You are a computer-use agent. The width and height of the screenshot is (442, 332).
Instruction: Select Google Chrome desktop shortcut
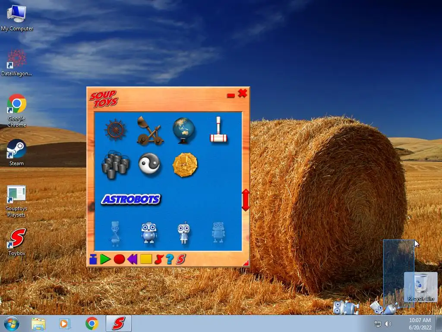[17, 110]
